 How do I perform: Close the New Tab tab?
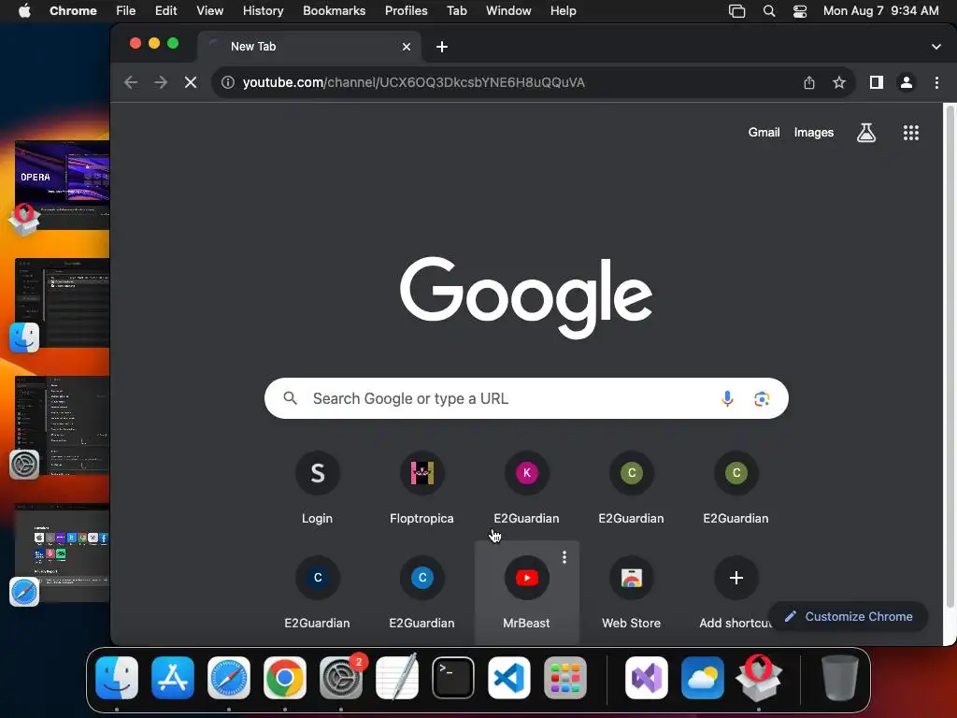(x=407, y=47)
